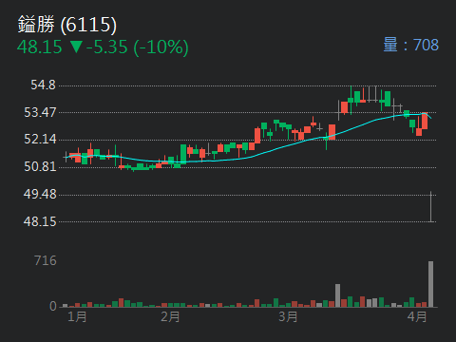This screenshot has width=456, height=342.
Task: Click the stock title 鎰勝 (6115)
Action: click(x=67, y=25)
